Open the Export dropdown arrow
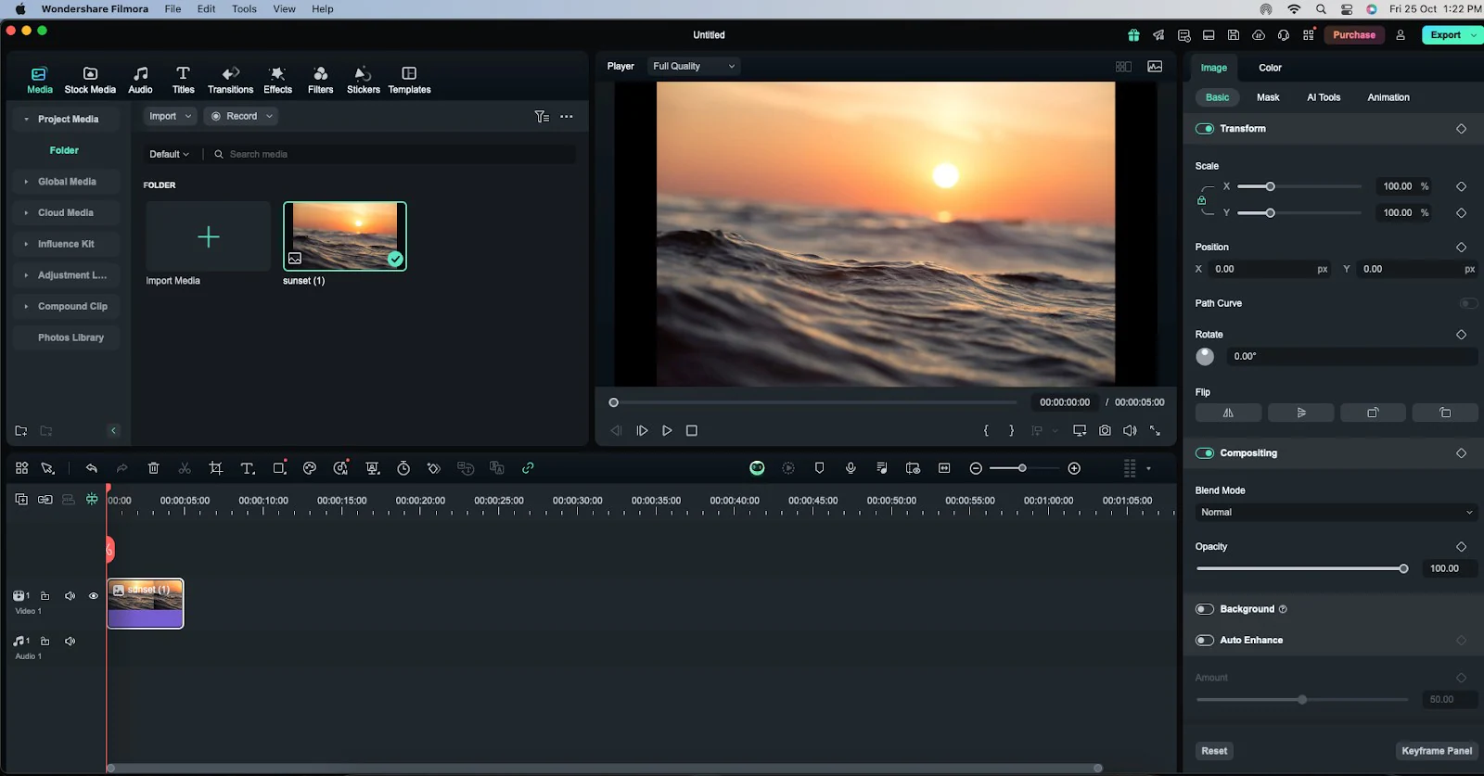The image size is (1484, 776). pyautogui.click(x=1474, y=35)
